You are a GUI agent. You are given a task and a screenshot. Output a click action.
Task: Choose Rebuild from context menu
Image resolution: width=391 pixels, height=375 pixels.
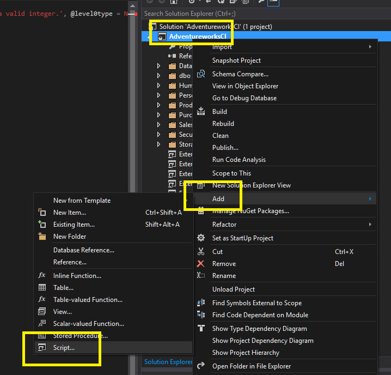tap(223, 124)
